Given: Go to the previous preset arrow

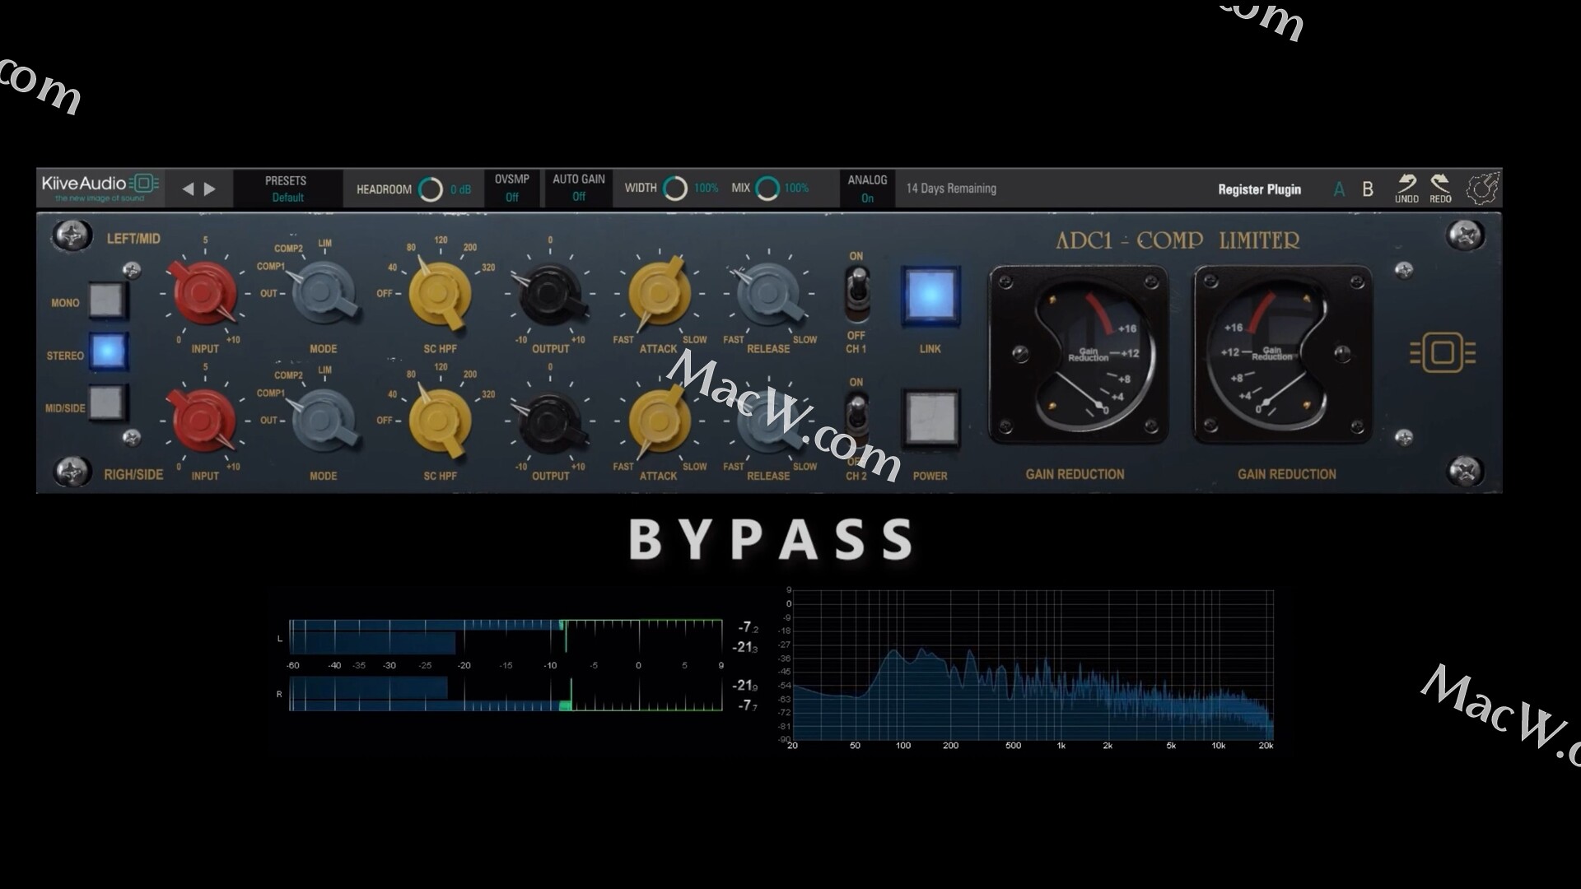Looking at the screenshot, I should pyautogui.click(x=188, y=189).
